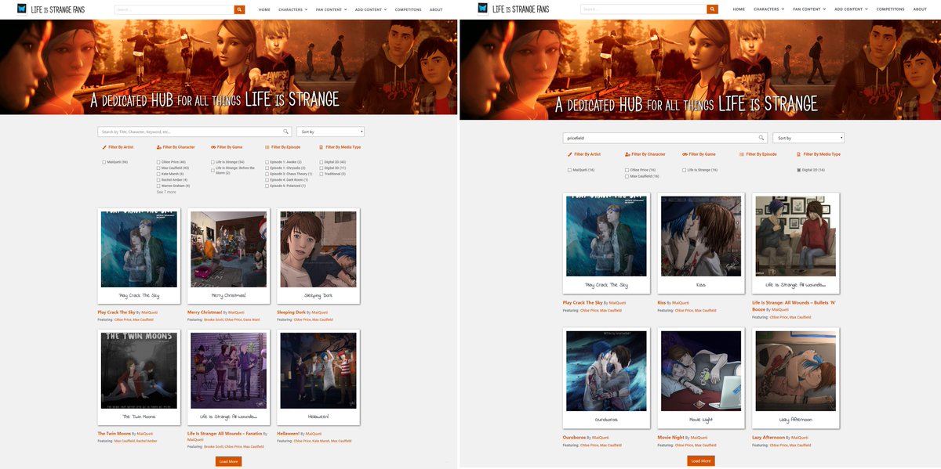The image size is (941, 469).
Task: Click Filter By Episode list icon, left page
Action: pos(267,147)
